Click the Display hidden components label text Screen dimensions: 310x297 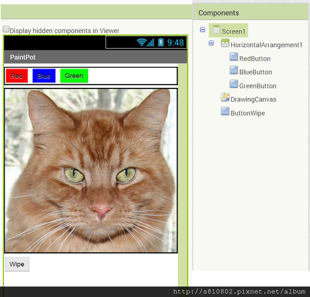[64, 31]
